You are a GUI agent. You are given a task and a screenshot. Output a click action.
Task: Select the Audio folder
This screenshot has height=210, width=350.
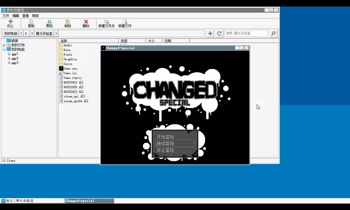coord(66,45)
